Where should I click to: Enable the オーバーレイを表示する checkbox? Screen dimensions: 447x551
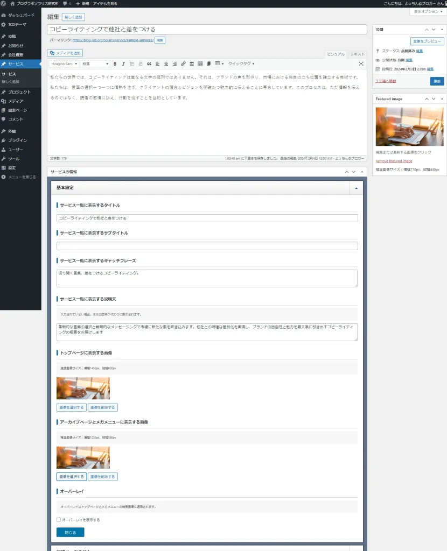[x=59, y=519]
